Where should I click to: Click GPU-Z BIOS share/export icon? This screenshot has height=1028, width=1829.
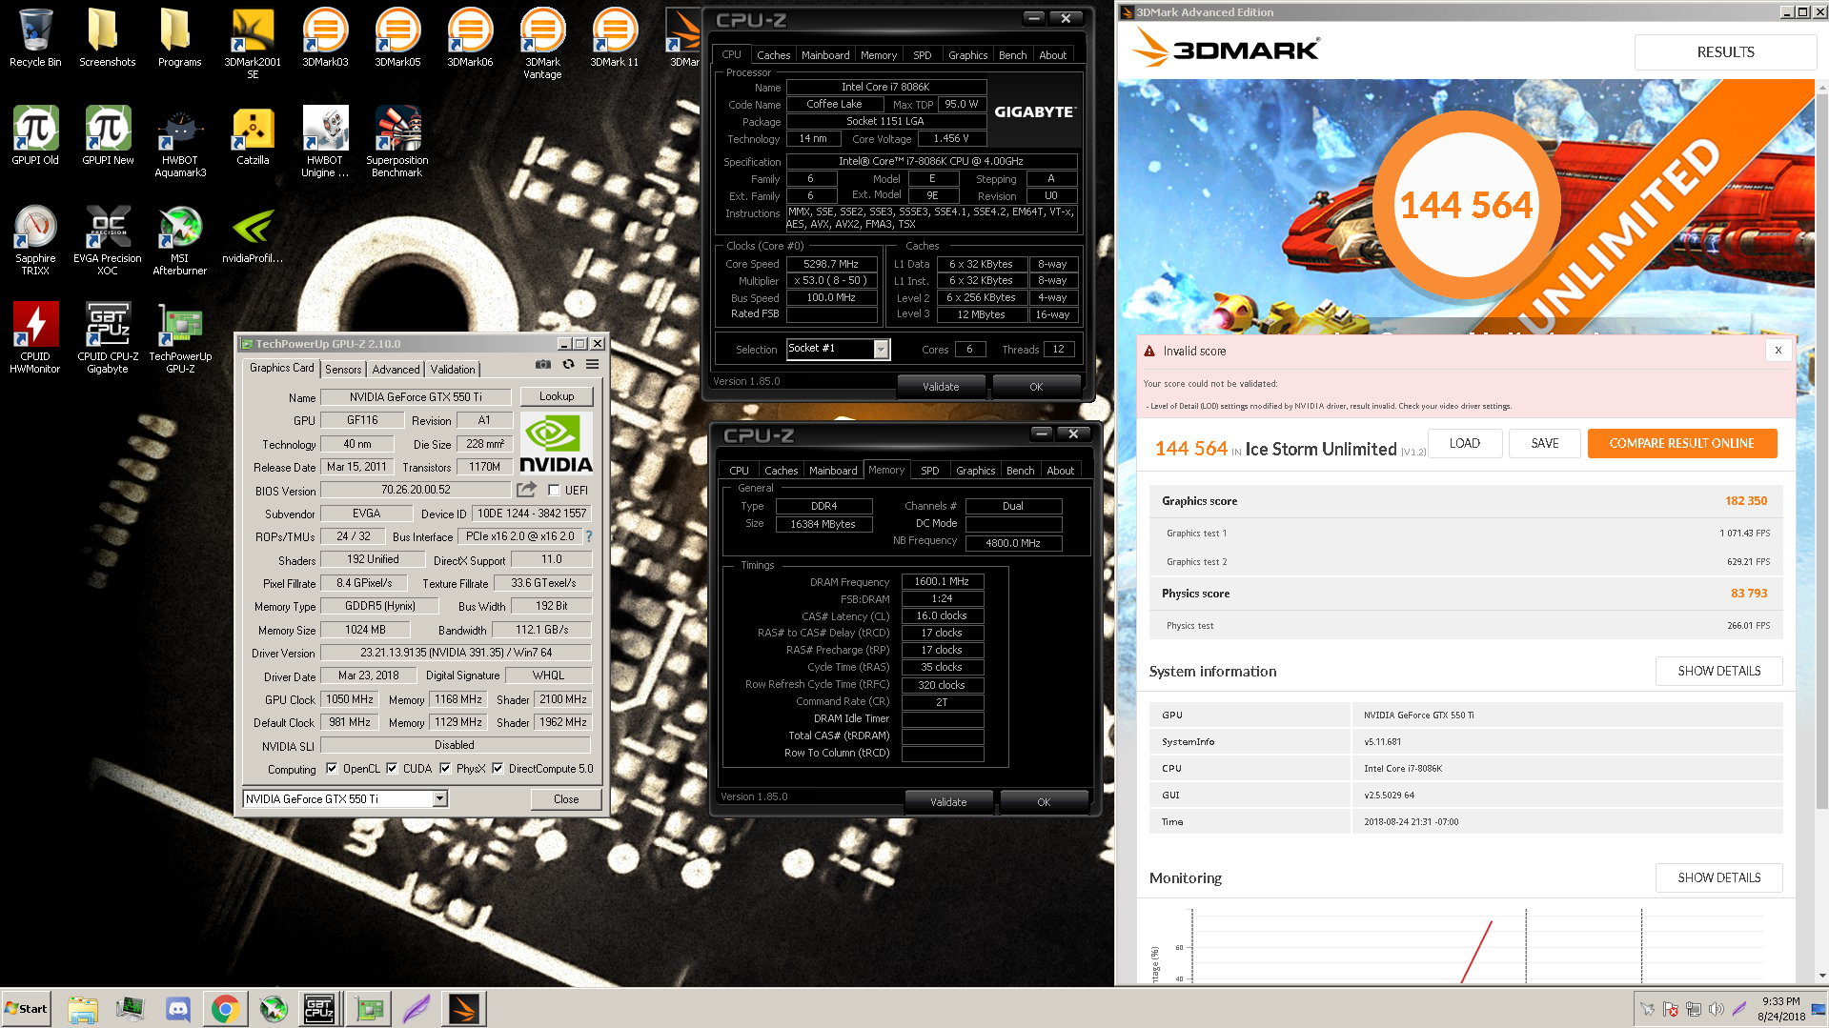point(526,490)
